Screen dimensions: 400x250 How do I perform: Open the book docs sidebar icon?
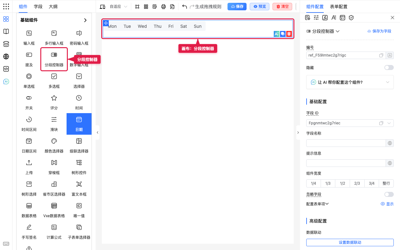point(6,32)
